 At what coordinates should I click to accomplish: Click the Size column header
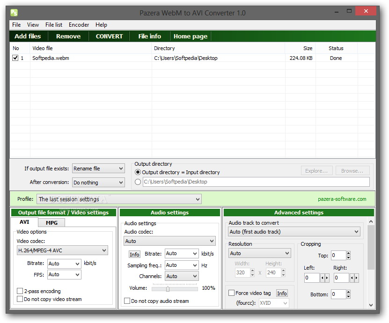[300, 48]
